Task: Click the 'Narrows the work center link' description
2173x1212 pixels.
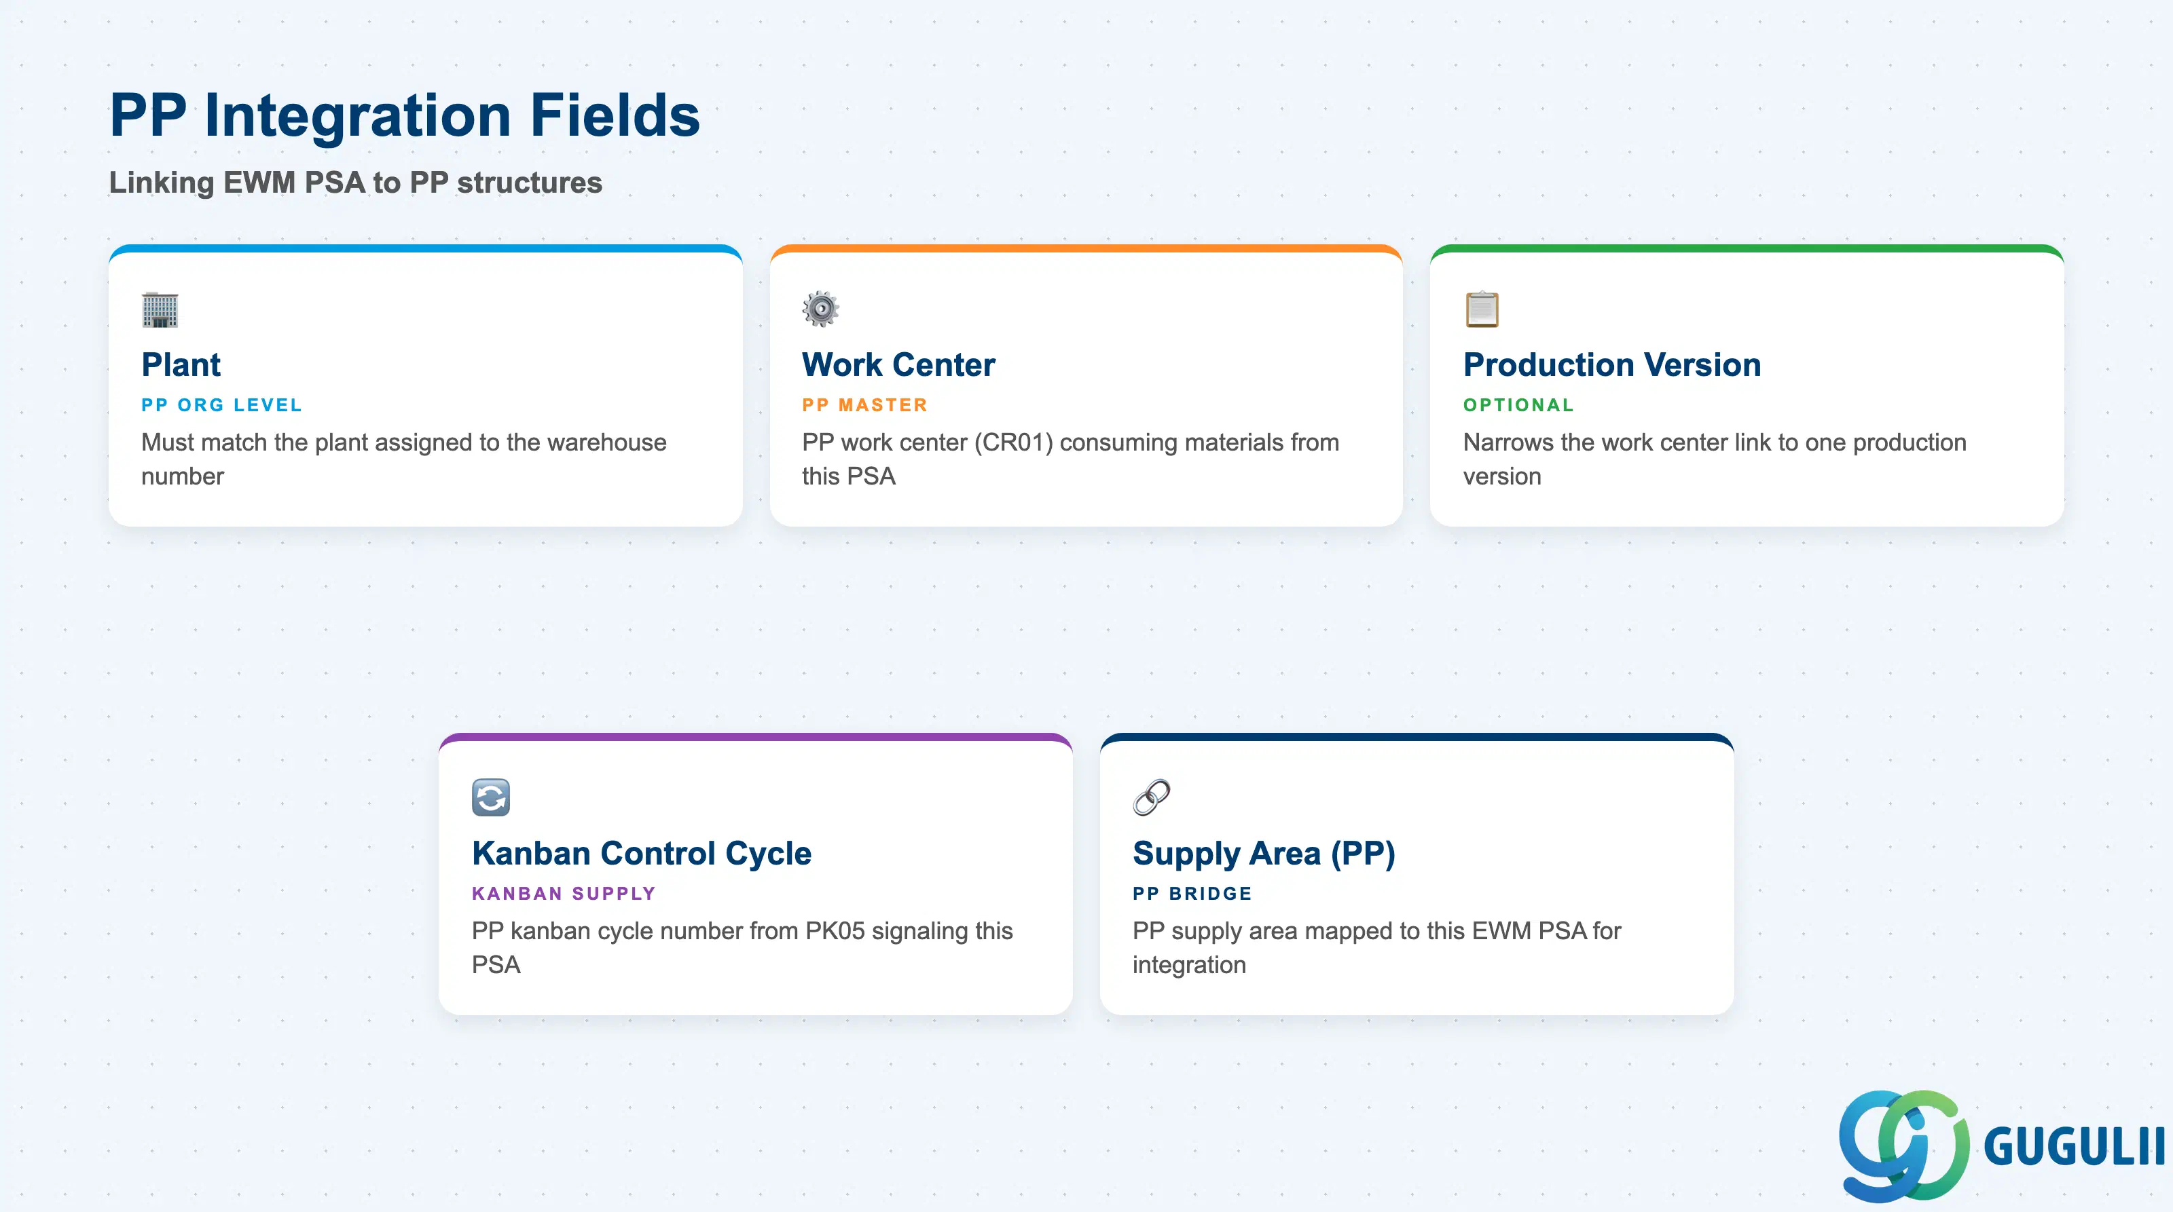Action: [x=1714, y=459]
